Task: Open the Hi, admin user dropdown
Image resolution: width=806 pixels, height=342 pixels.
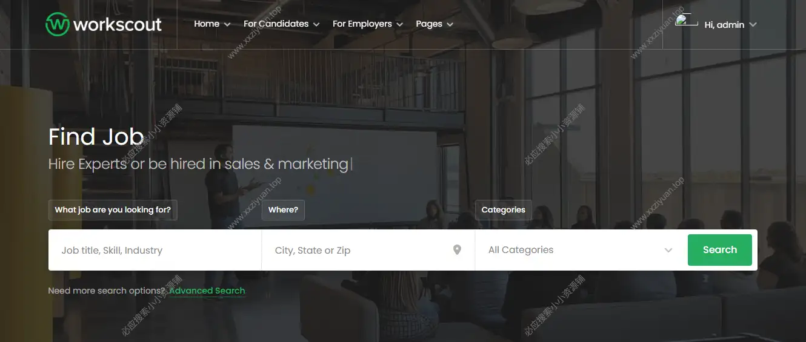Action: point(730,25)
